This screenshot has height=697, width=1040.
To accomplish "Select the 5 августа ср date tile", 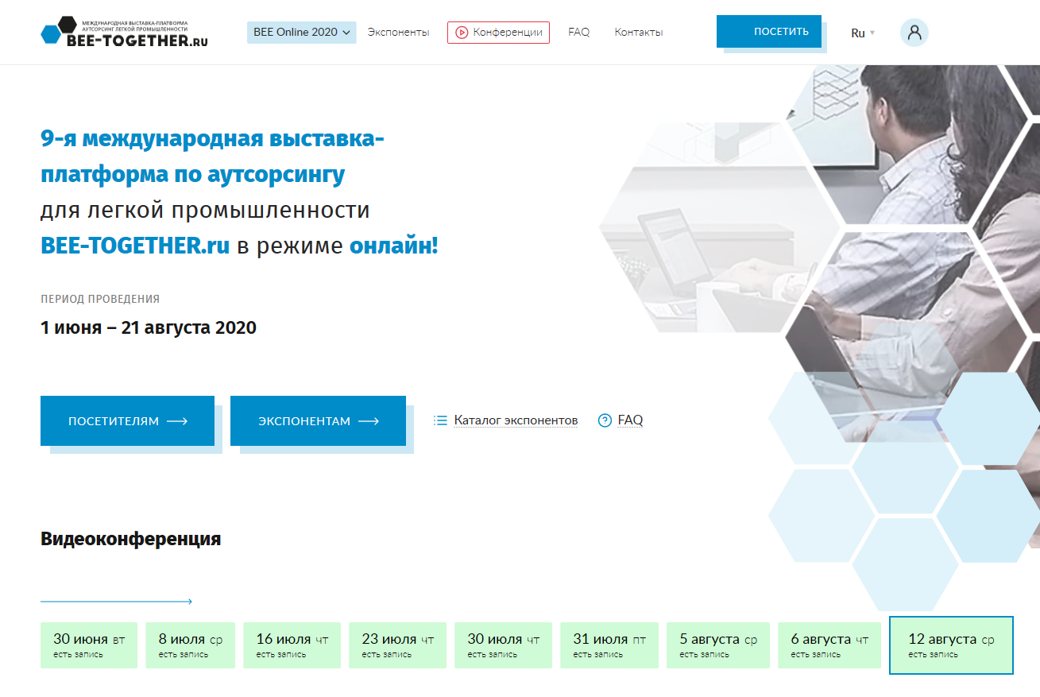I will [717, 645].
